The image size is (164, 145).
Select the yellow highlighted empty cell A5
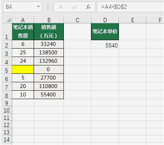(x=23, y=70)
